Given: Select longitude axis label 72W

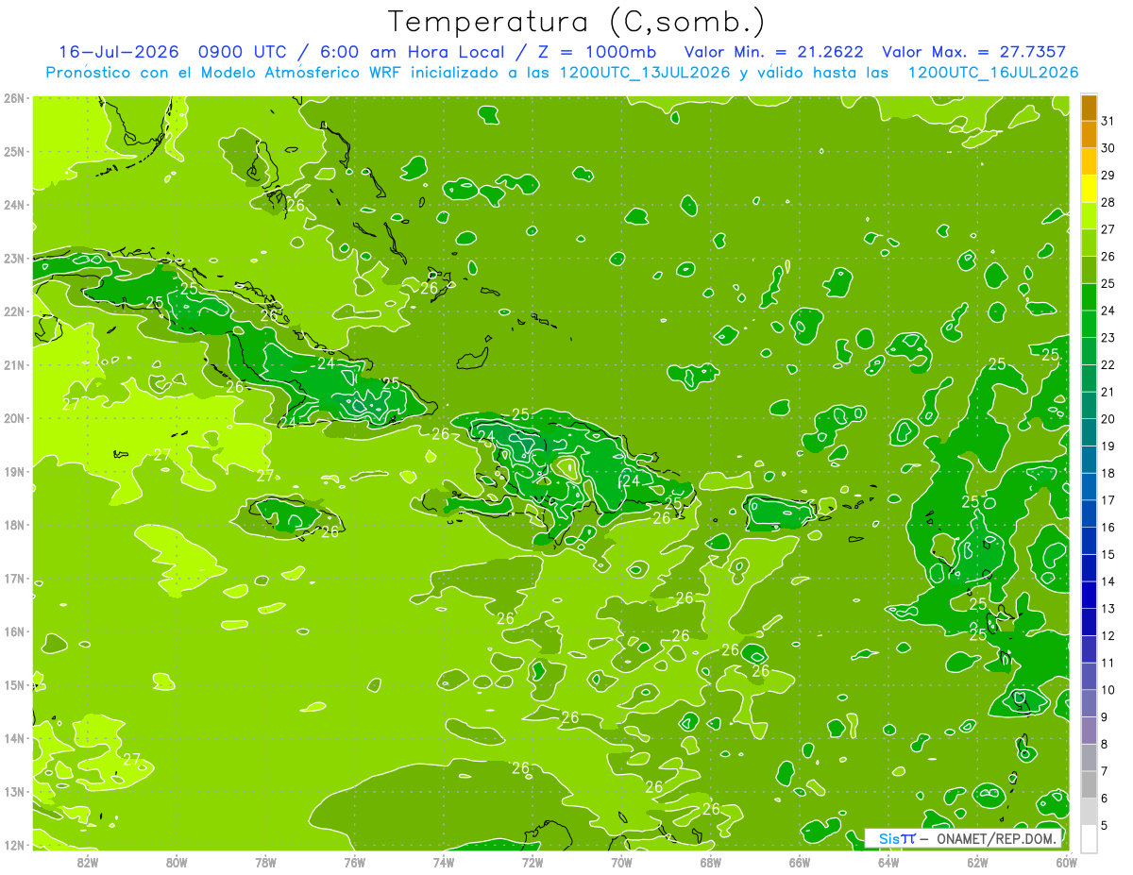Looking at the screenshot, I should click(x=533, y=863).
